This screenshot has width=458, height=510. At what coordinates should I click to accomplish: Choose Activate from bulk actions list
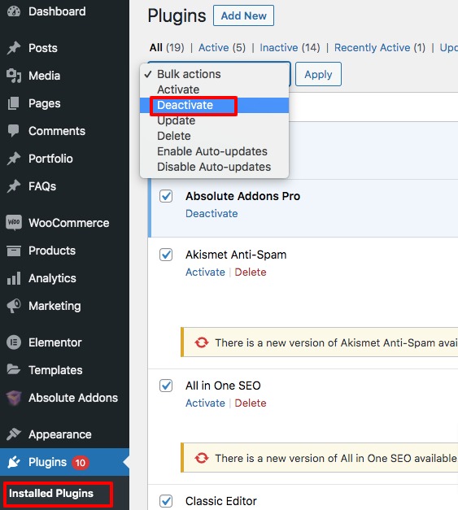(215, 89)
